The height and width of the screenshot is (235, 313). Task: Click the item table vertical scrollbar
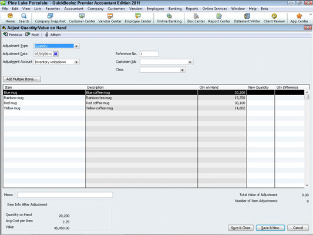307,139
